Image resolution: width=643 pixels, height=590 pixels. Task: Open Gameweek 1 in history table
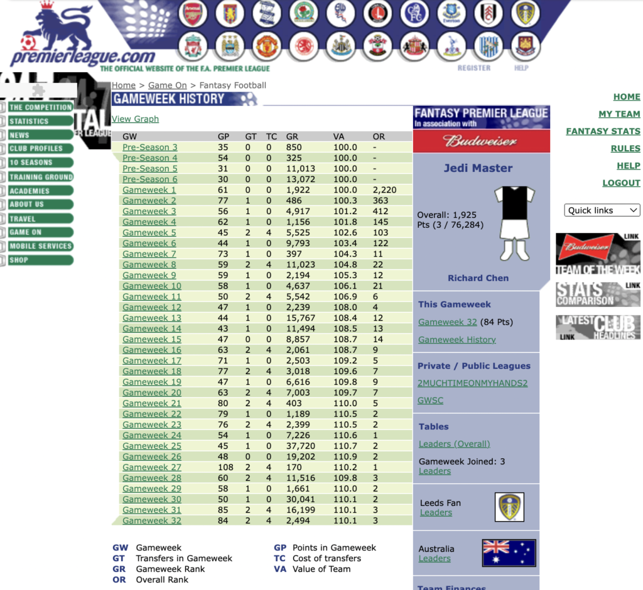coord(149,190)
